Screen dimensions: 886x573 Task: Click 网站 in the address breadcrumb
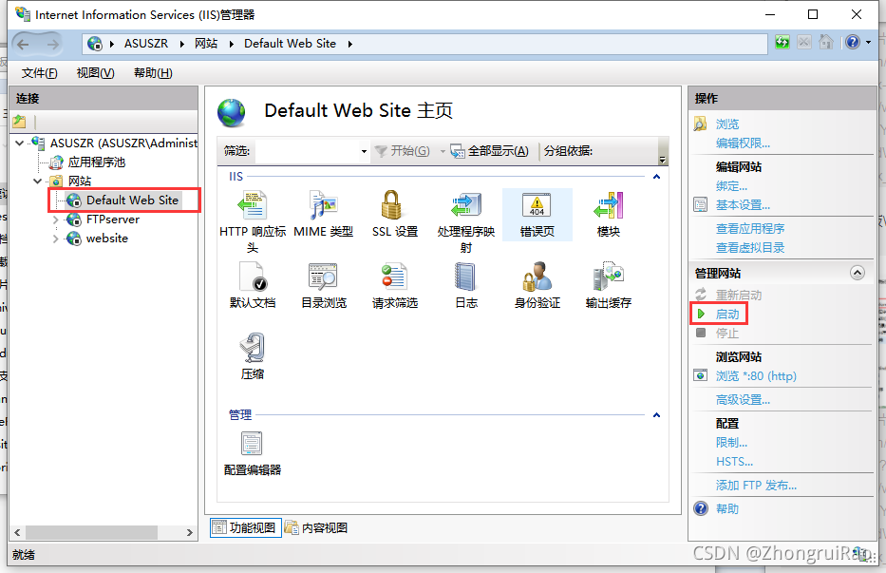(206, 44)
